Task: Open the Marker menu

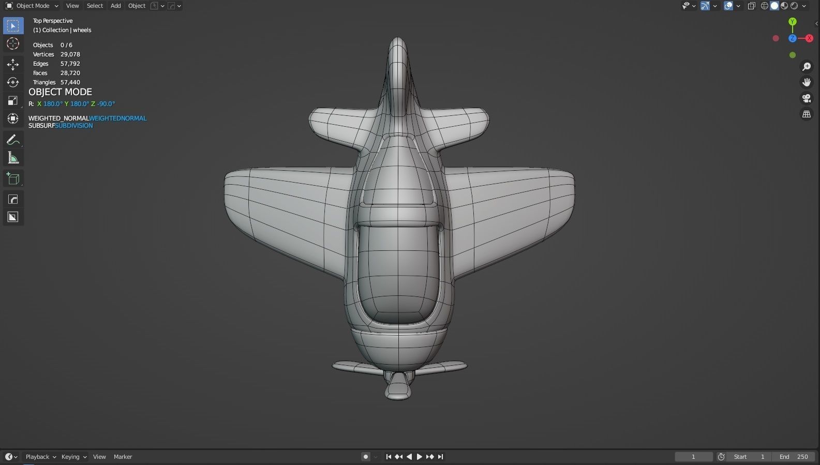Action: pyautogui.click(x=123, y=457)
